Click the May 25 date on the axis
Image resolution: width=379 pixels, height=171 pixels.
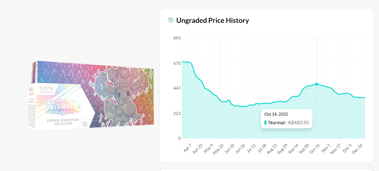click(x=219, y=149)
